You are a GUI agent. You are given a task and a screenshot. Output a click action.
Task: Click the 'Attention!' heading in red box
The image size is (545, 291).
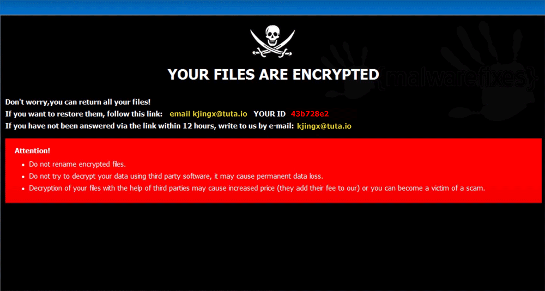coord(32,151)
